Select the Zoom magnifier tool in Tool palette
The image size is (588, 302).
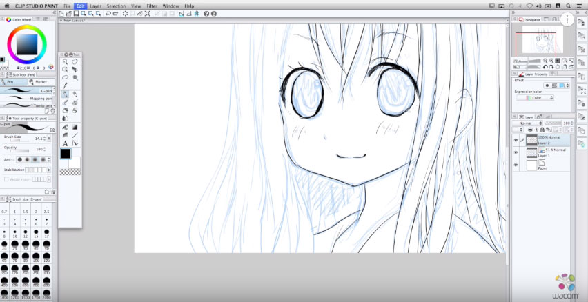click(65, 61)
